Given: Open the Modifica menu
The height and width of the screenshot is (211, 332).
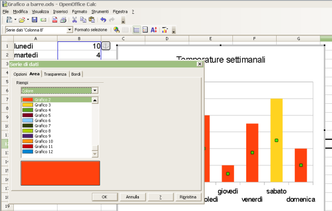Looking at the screenshot, I should [20, 12].
